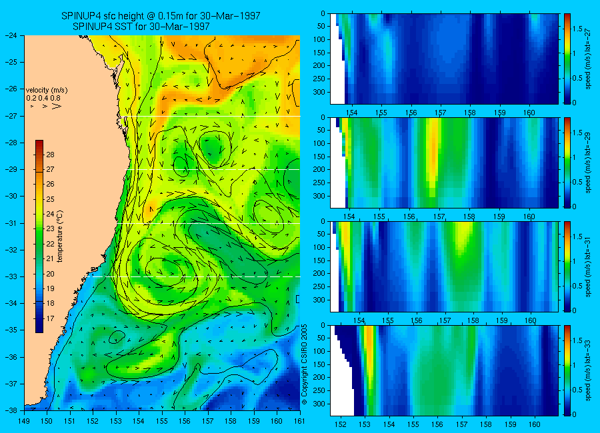Select the −31 latitude label on the map axis

11,223
